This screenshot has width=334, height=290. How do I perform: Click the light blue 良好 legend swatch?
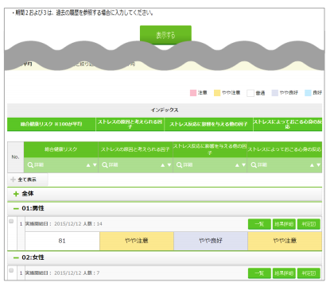[x=308, y=93]
